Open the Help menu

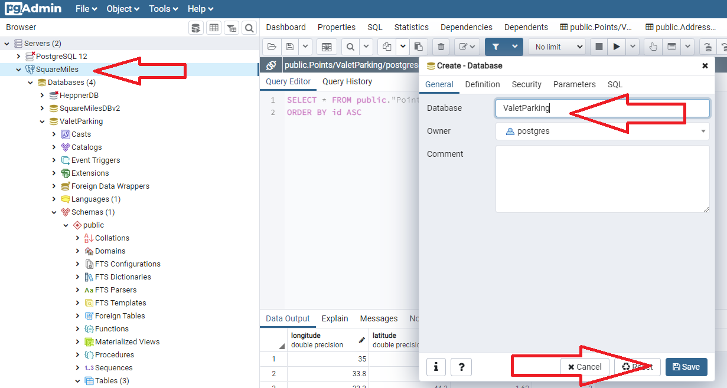[201, 9]
